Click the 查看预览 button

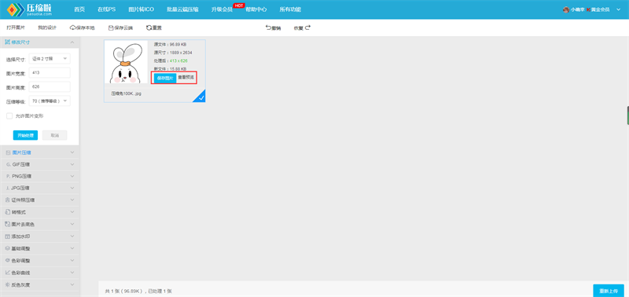pos(186,78)
